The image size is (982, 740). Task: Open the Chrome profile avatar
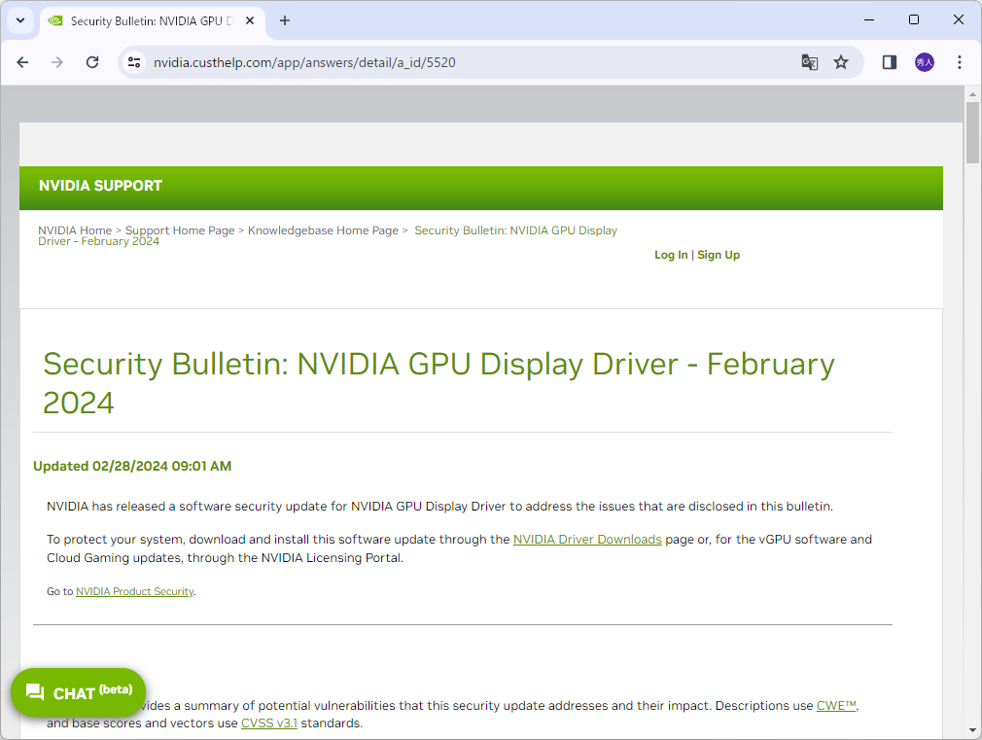925,62
